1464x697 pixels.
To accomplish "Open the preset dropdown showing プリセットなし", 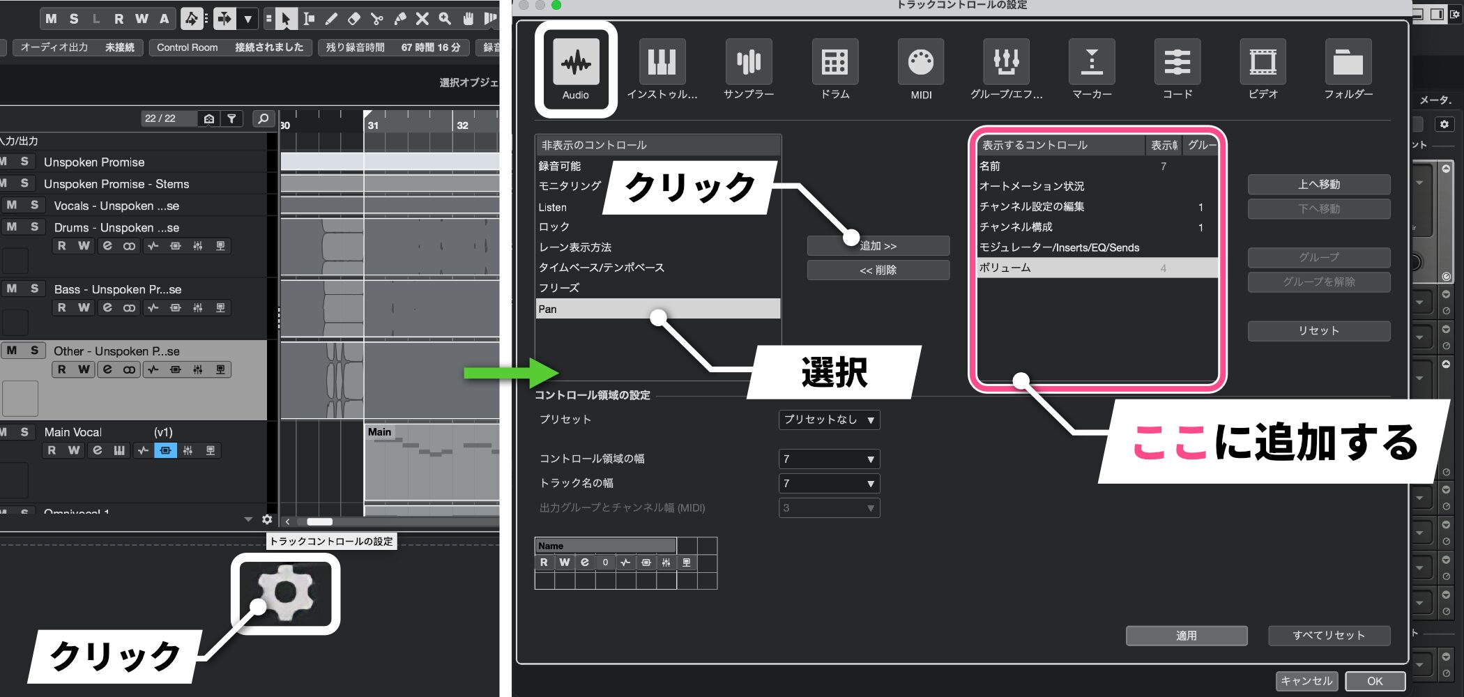I will click(829, 420).
